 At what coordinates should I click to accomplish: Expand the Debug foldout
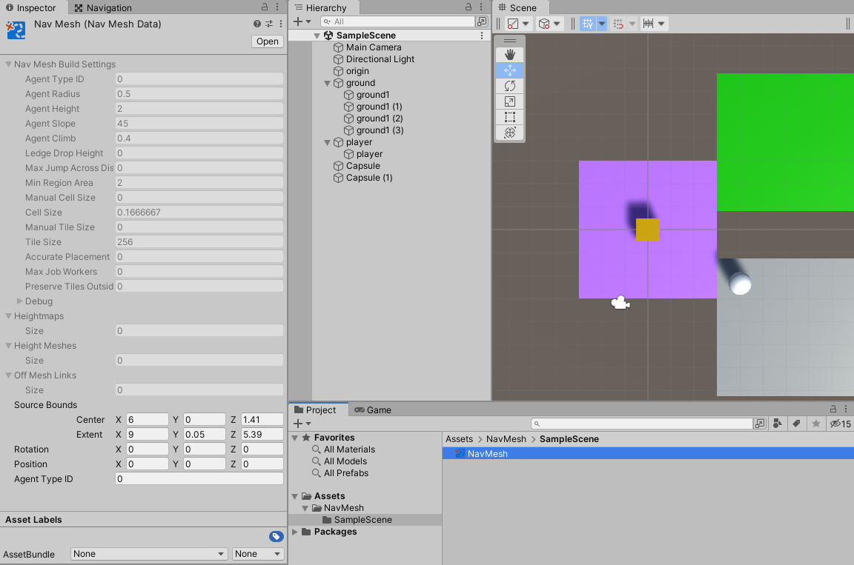[x=19, y=301]
